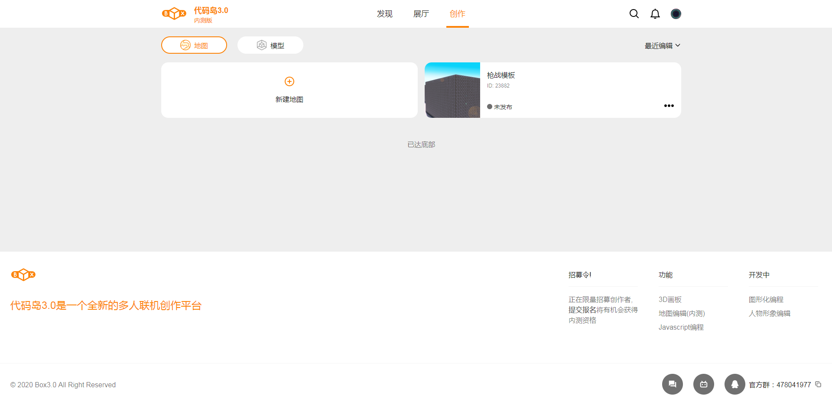Image resolution: width=832 pixels, height=405 pixels.
Task: Click the plus icon for new map
Action: tap(289, 81)
